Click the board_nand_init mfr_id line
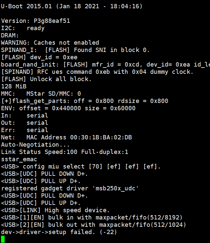 tap(105, 65)
